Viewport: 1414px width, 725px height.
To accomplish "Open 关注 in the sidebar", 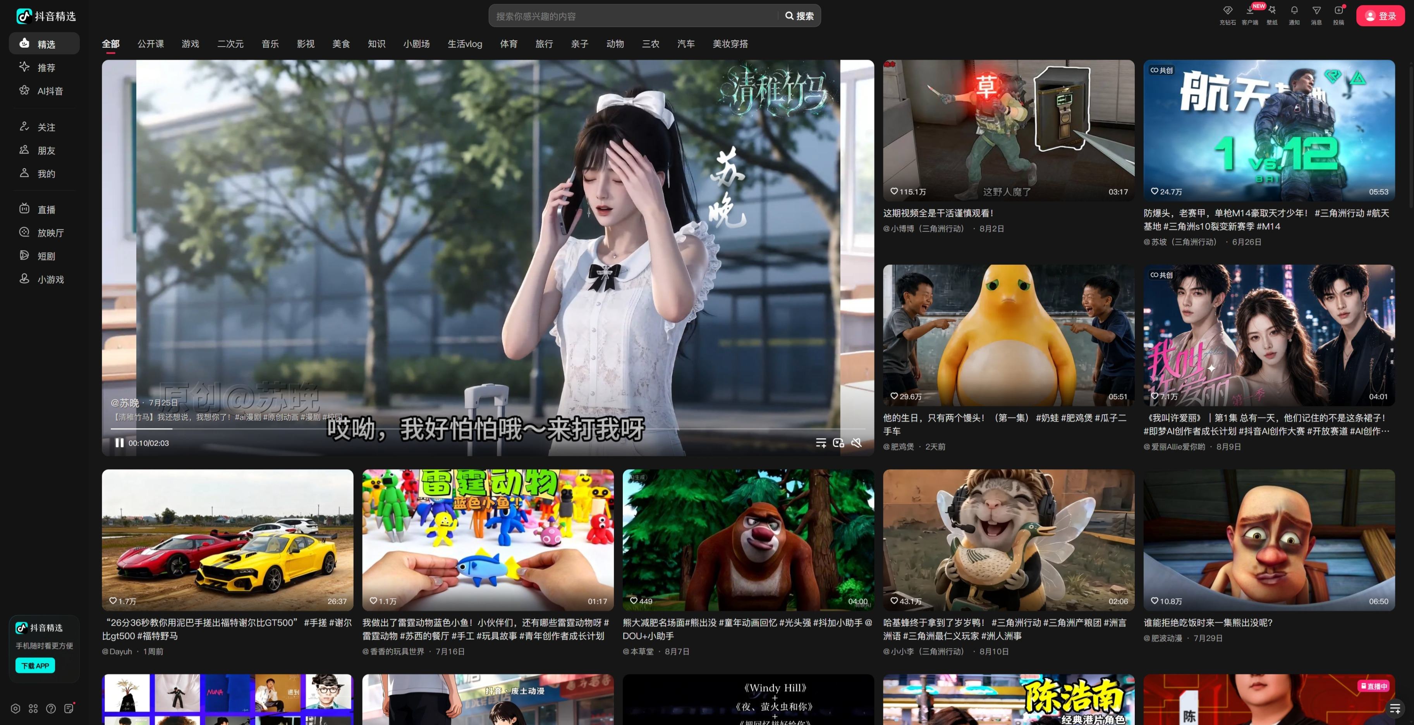I will click(x=44, y=127).
